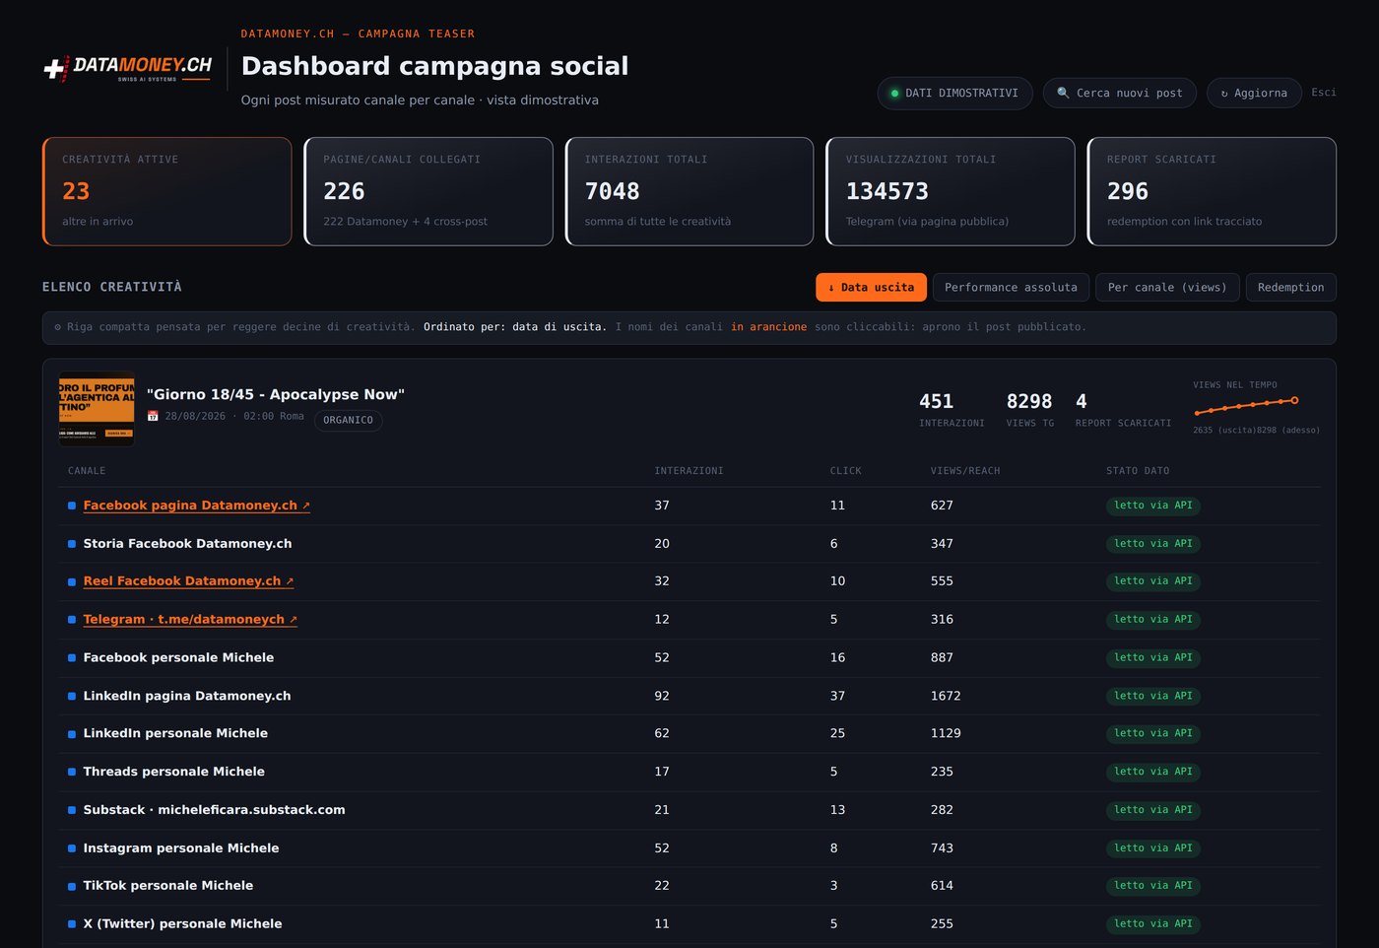Click title "Giorno 18/45 - Apocalypse Now"
This screenshot has height=948, width=1379.
(x=276, y=394)
